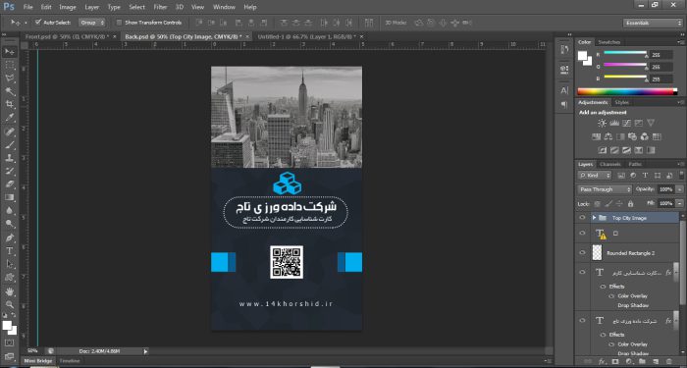Open the Opacity slider dropdown arrow
687x368 pixels.
(x=679, y=189)
